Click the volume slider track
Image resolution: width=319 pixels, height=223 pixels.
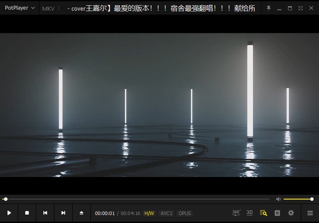coord(297,199)
